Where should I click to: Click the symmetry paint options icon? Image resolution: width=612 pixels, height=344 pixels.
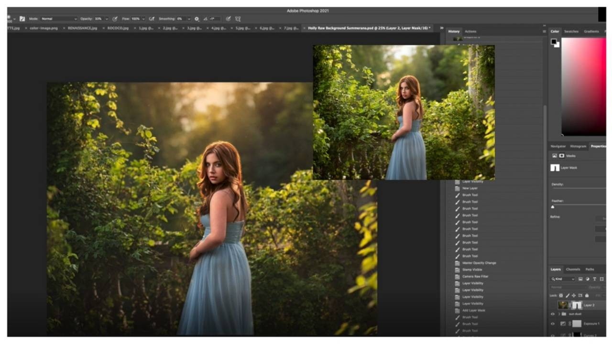point(238,19)
